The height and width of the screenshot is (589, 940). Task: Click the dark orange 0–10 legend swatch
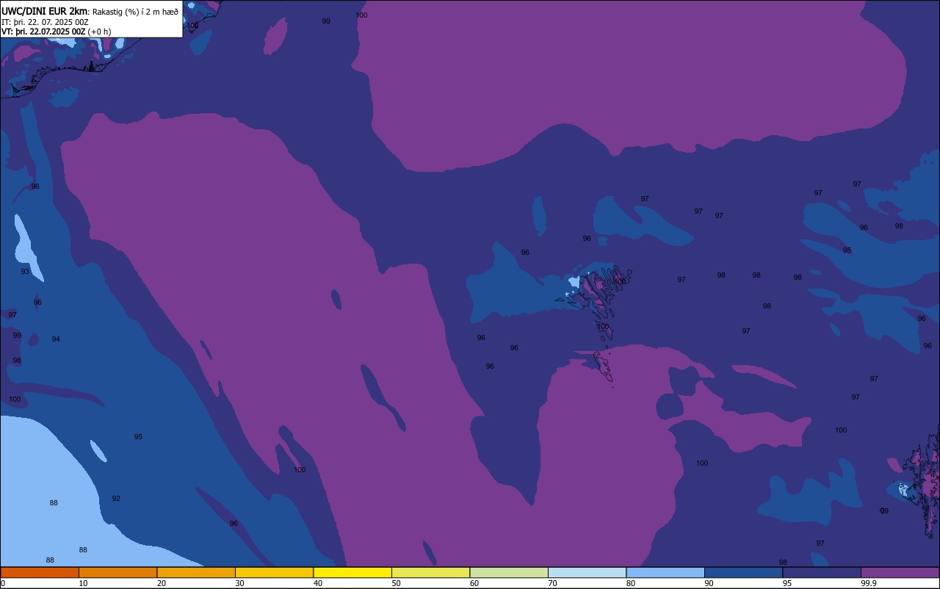40,572
